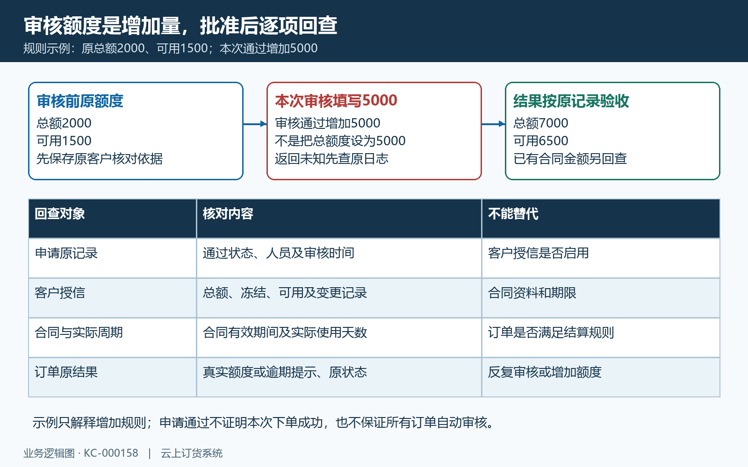Select the 审核前原额度 card heading

pyautogui.click(x=80, y=101)
